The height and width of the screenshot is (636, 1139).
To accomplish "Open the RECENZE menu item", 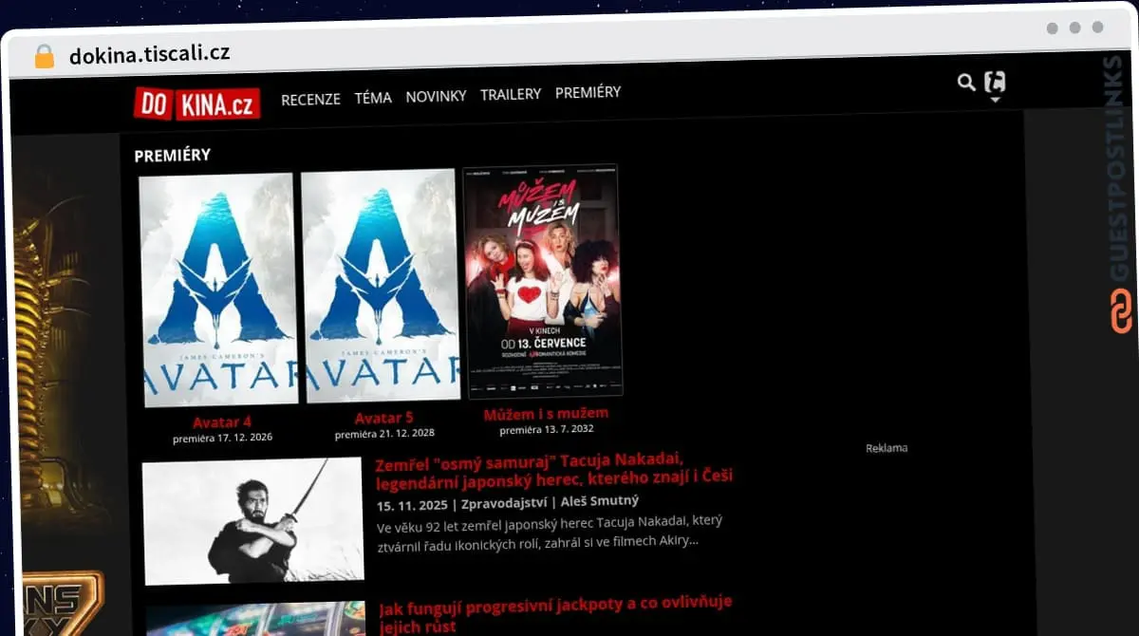I will (310, 99).
